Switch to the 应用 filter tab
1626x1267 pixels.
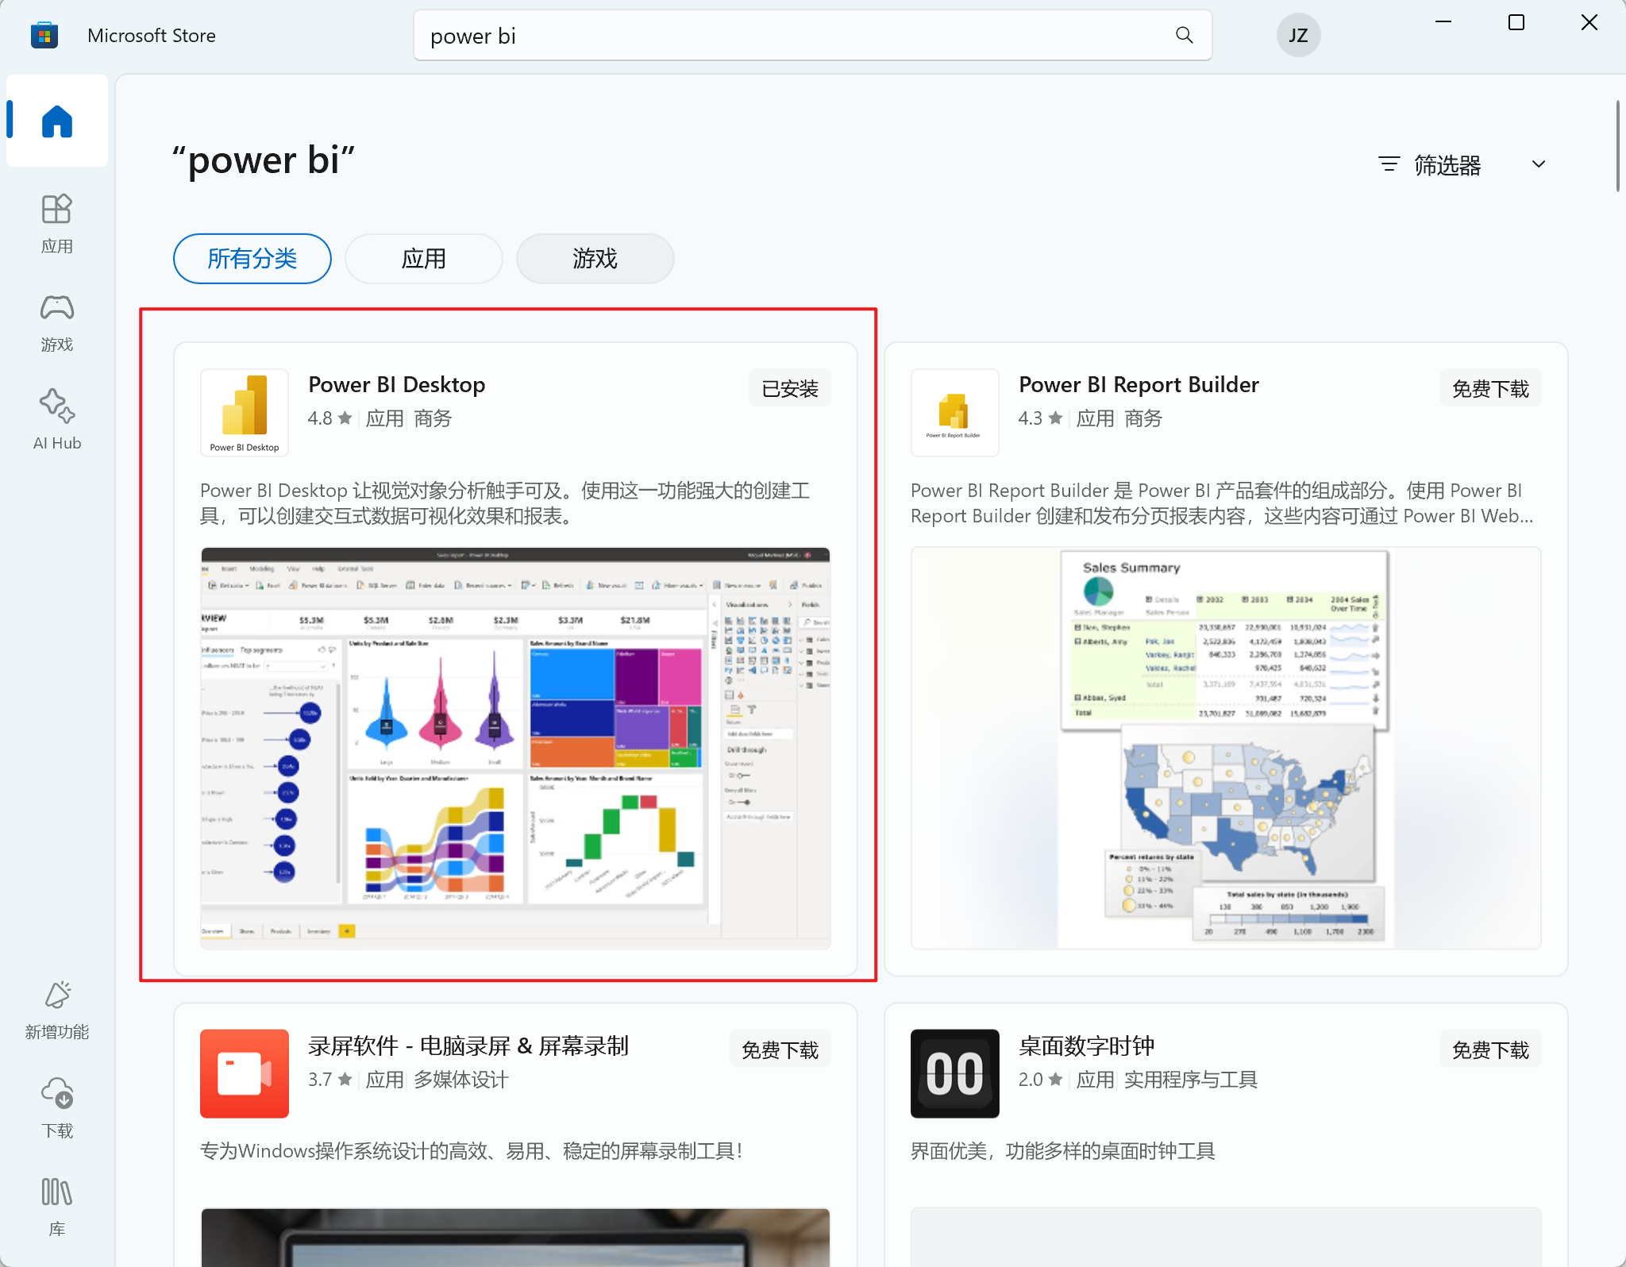(x=424, y=259)
